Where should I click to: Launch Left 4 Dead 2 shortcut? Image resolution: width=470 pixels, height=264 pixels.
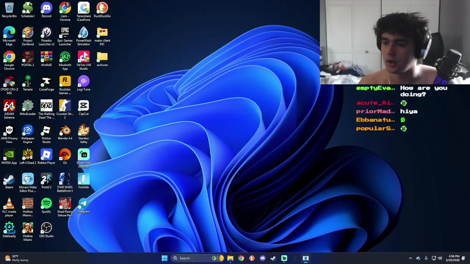(28, 157)
